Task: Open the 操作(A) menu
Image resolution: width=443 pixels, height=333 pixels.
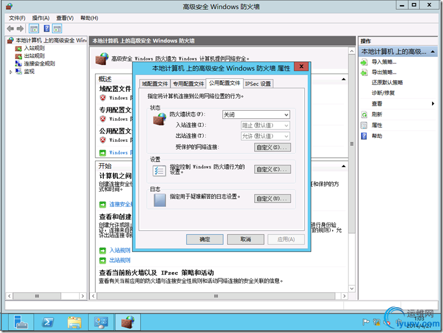Action: click(x=41, y=18)
